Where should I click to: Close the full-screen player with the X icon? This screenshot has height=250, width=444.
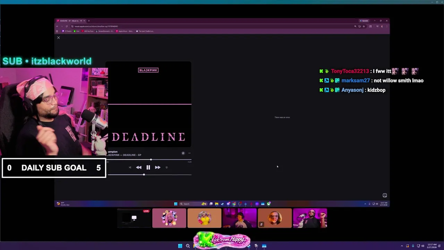58,37
